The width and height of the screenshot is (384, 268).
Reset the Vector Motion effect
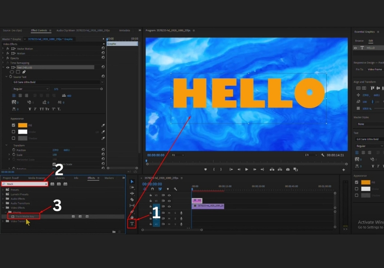coord(103,48)
